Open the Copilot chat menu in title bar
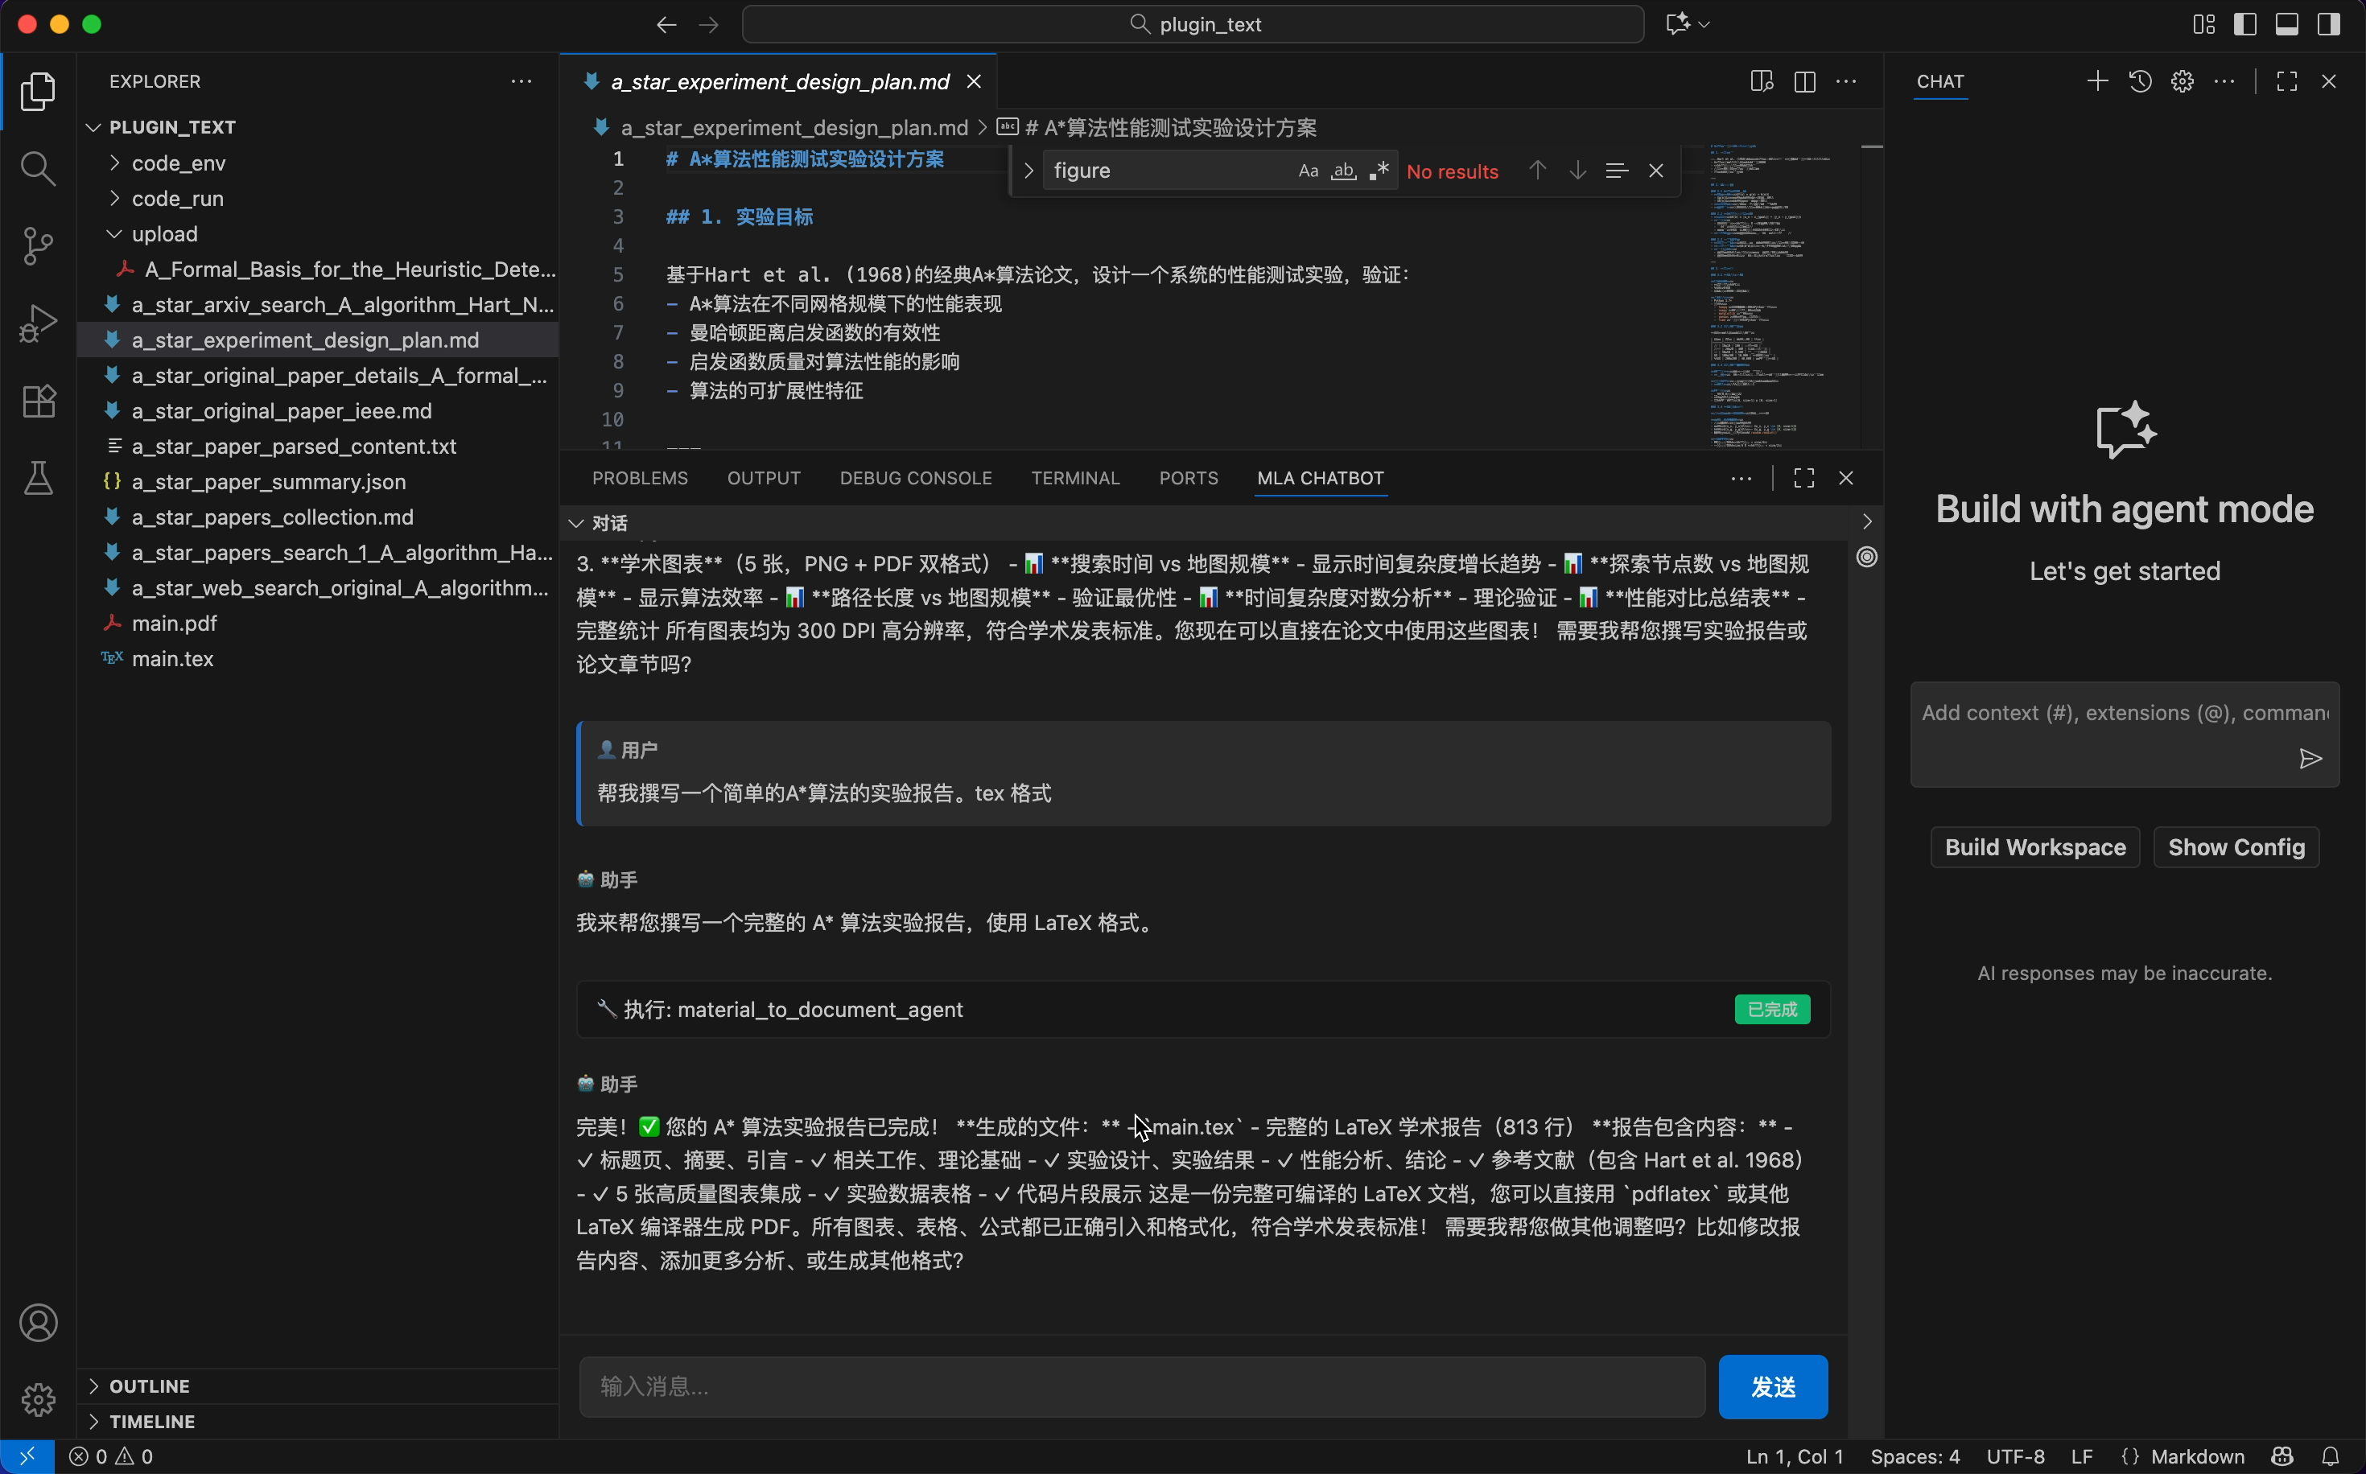 1688,24
